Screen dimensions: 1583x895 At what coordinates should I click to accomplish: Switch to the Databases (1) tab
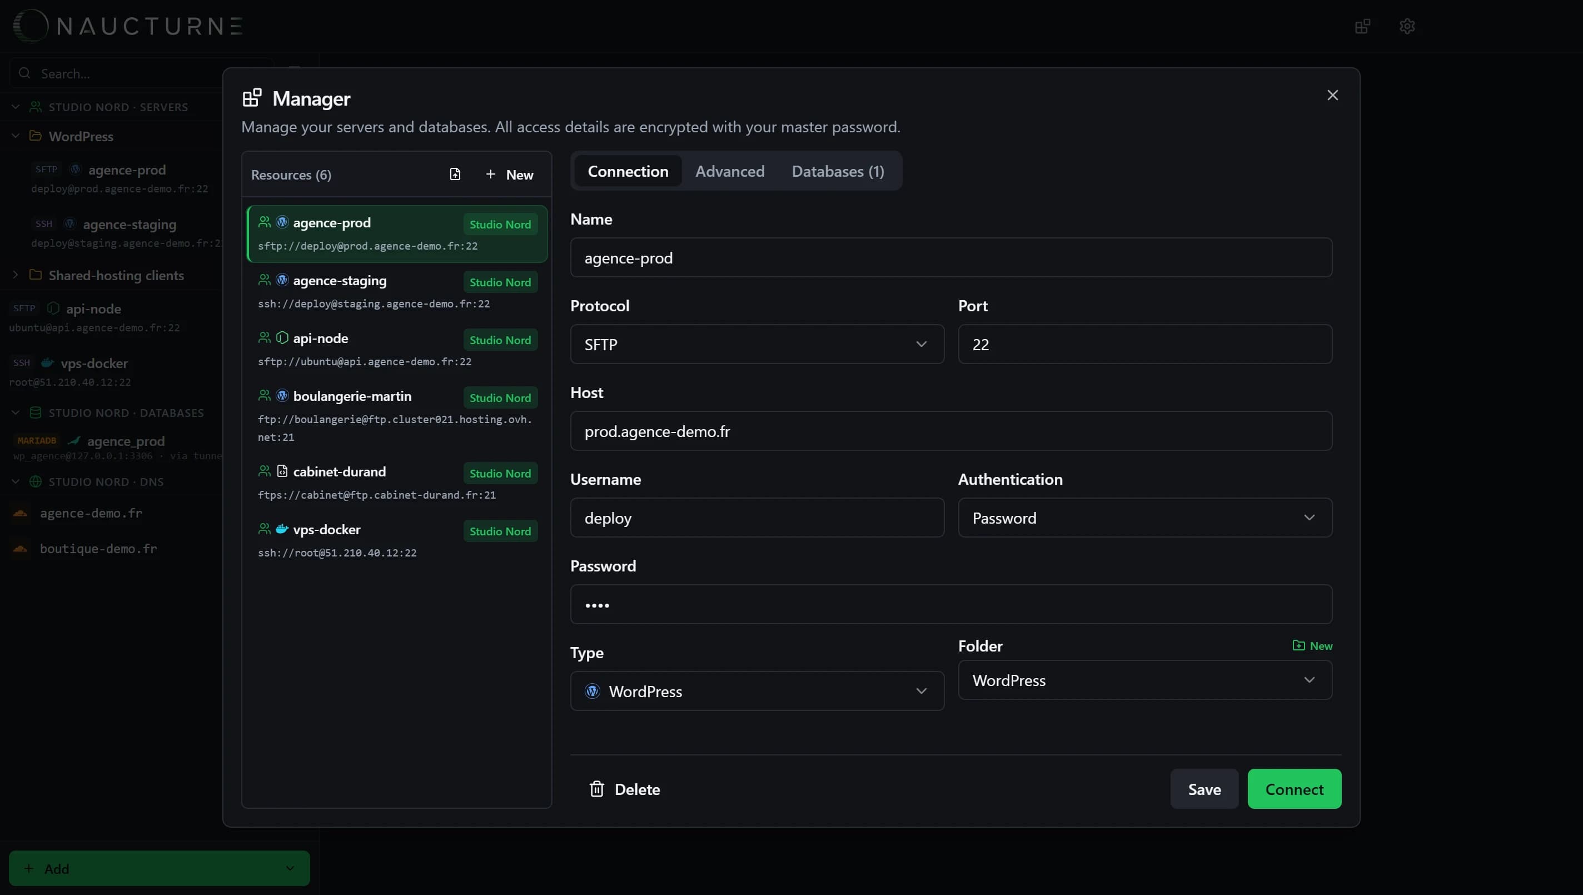point(838,171)
